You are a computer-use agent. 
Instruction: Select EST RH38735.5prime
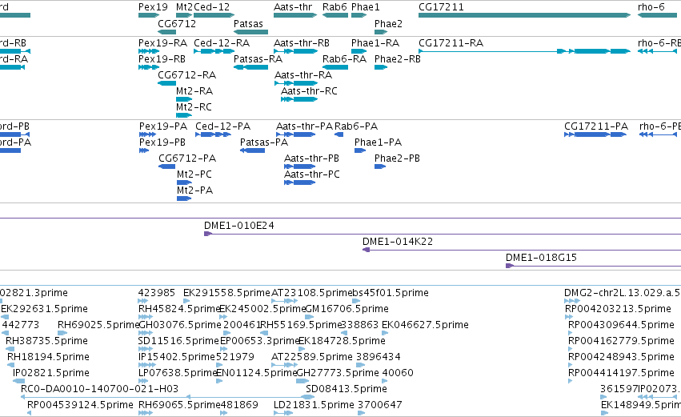pyautogui.click(x=10, y=349)
